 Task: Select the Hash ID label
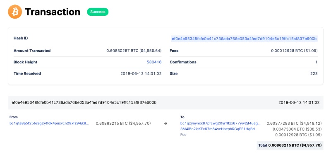click(21, 38)
